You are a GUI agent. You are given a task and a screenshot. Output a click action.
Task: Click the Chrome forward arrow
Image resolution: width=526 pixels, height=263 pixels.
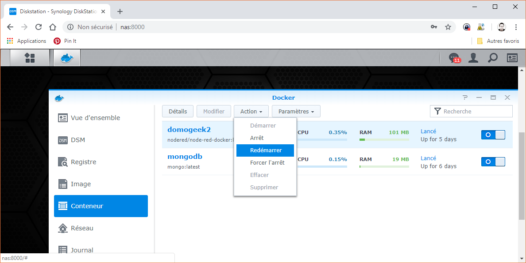click(24, 27)
